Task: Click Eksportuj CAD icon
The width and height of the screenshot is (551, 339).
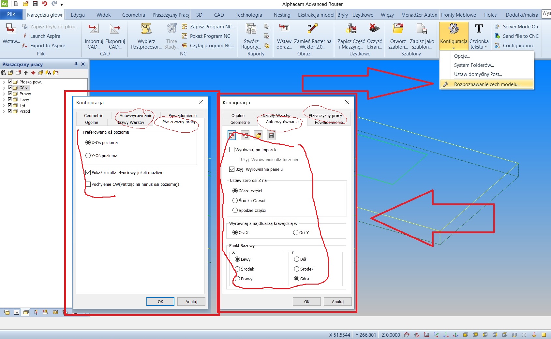Action: [x=115, y=29]
